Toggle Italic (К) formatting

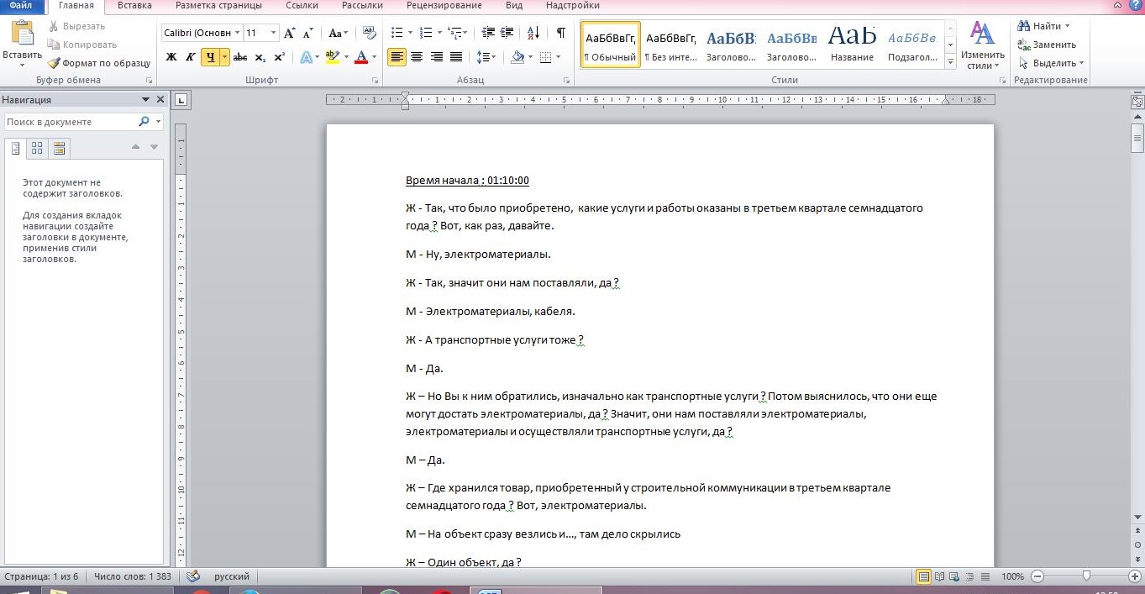191,57
